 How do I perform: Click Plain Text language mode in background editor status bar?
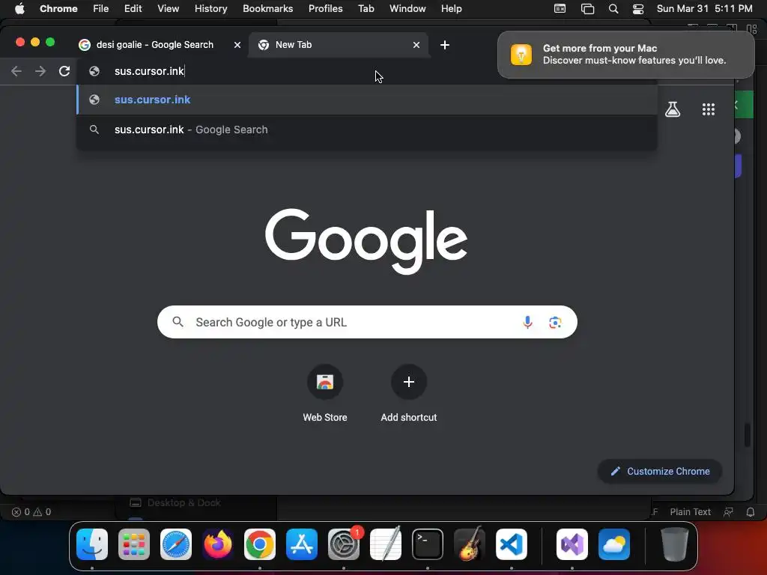pyautogui.click(x=690, y=512)
